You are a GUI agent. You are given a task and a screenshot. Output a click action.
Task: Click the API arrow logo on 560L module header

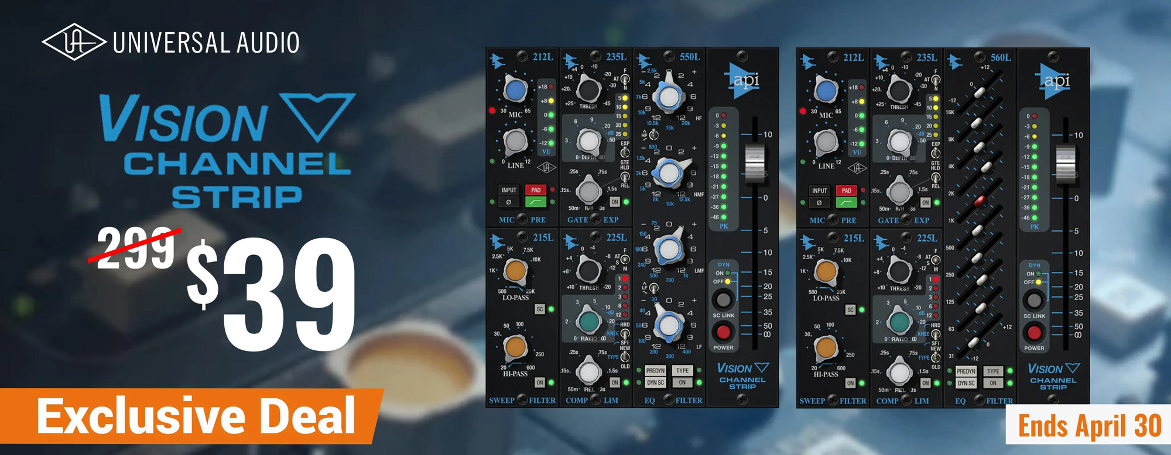[955, 61]
